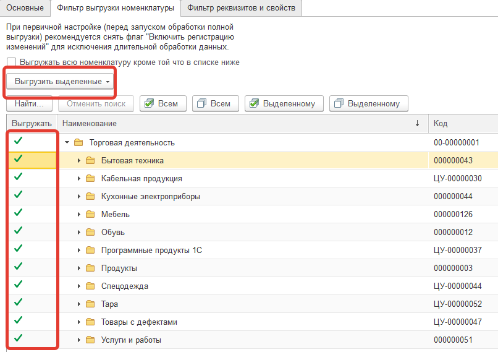Click folder icon next to Продукты
Screen dimensions: 498x352
(x=90, y=268)
